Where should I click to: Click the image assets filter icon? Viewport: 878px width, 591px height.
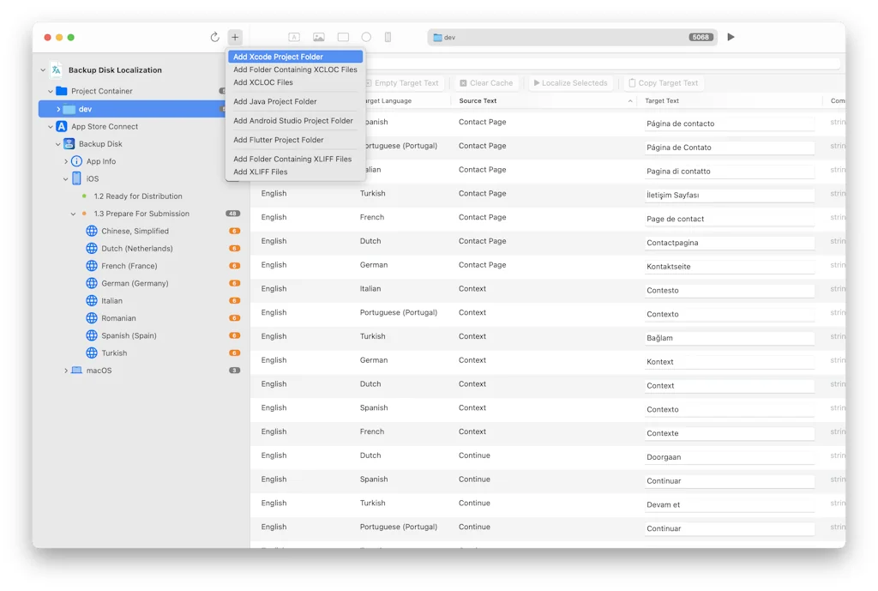[x=319, y=37]
